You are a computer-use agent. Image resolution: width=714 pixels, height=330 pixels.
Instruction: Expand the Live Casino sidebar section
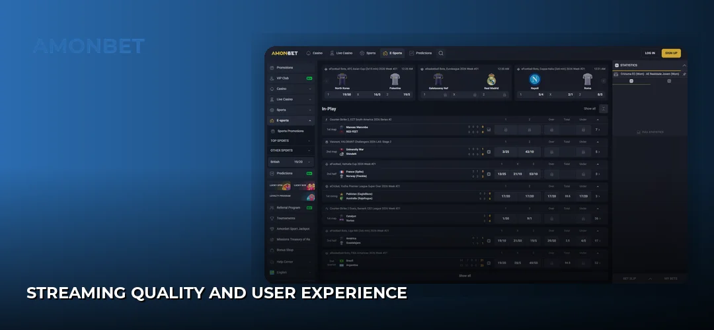point(310,100)
